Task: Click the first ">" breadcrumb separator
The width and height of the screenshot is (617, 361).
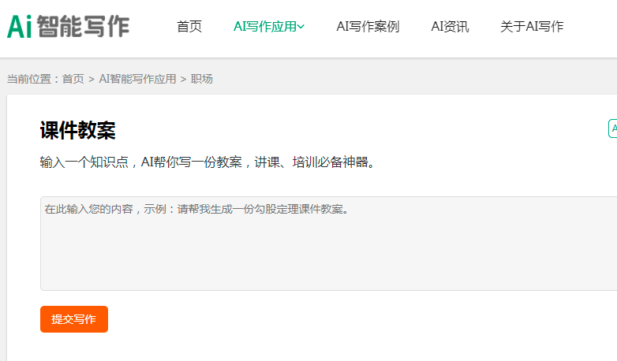Action: click(92, 79)
